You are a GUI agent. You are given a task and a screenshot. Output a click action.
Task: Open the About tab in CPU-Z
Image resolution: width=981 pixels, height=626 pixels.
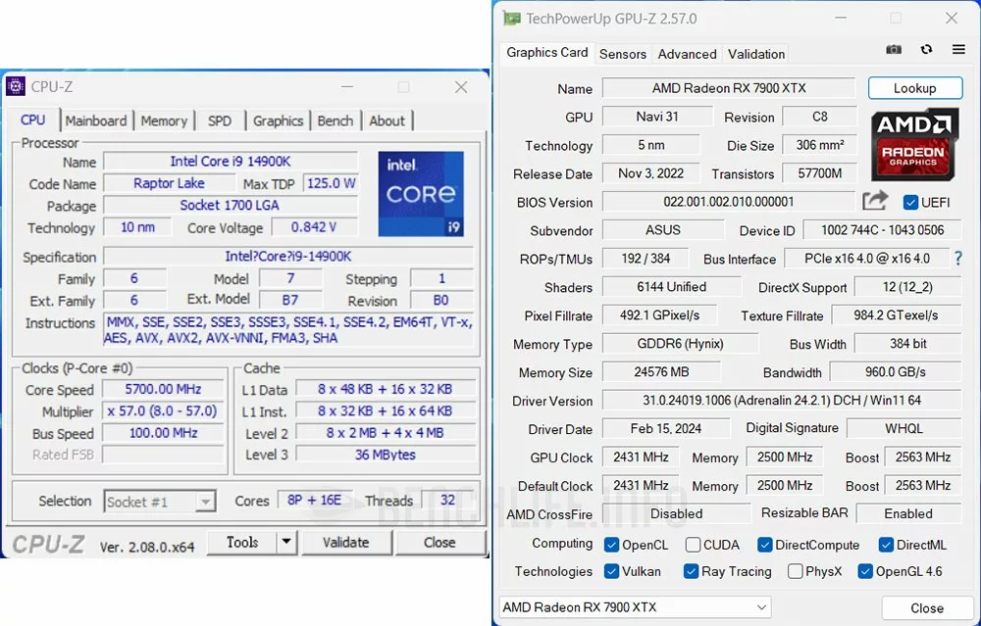387,120
